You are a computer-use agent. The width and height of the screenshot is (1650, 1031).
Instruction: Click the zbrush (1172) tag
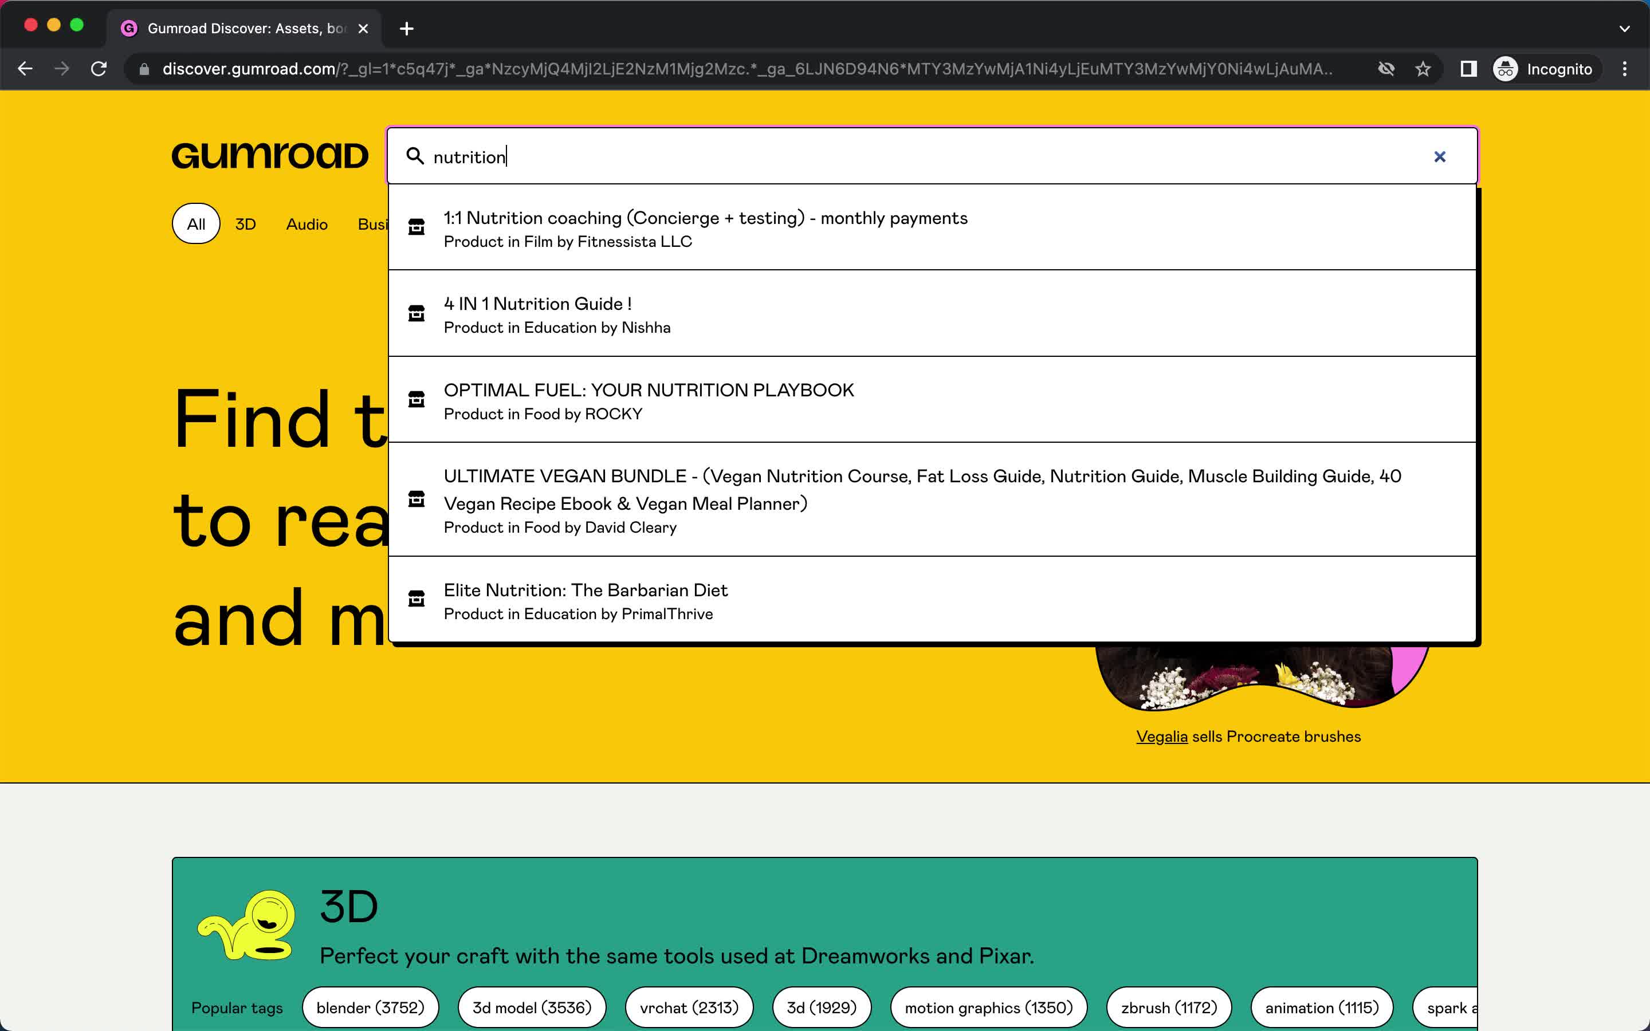(1169, 1007)
